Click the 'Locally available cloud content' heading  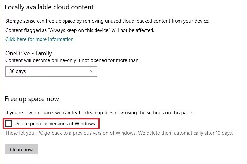(x=49, y=7)
